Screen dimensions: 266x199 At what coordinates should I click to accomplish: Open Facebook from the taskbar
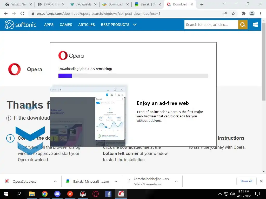[108, 194]
